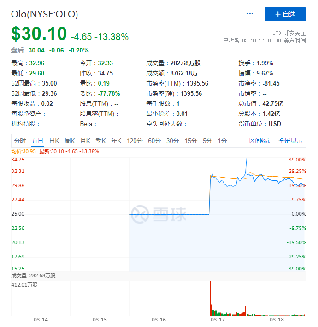Show the 日K daily candlestick chart
The width and height of the screenshot is (318, 327).
[54, 141]
